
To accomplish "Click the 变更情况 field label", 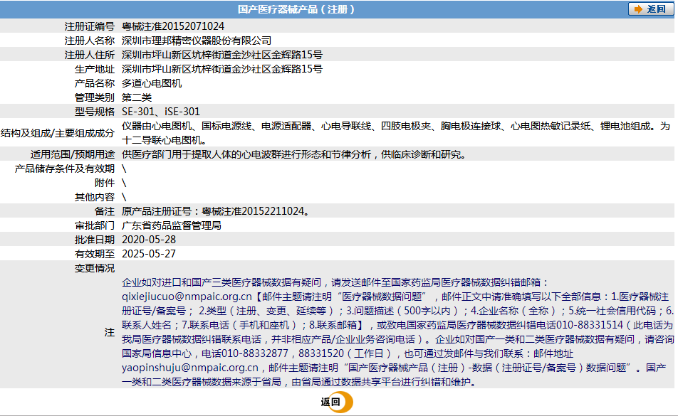I will click(x=95, y=268).
